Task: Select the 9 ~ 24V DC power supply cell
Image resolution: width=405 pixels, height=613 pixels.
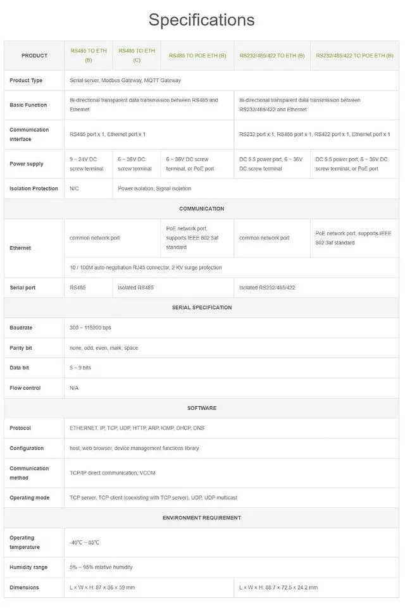Action: pyautogui.click(x=89, y=164)
